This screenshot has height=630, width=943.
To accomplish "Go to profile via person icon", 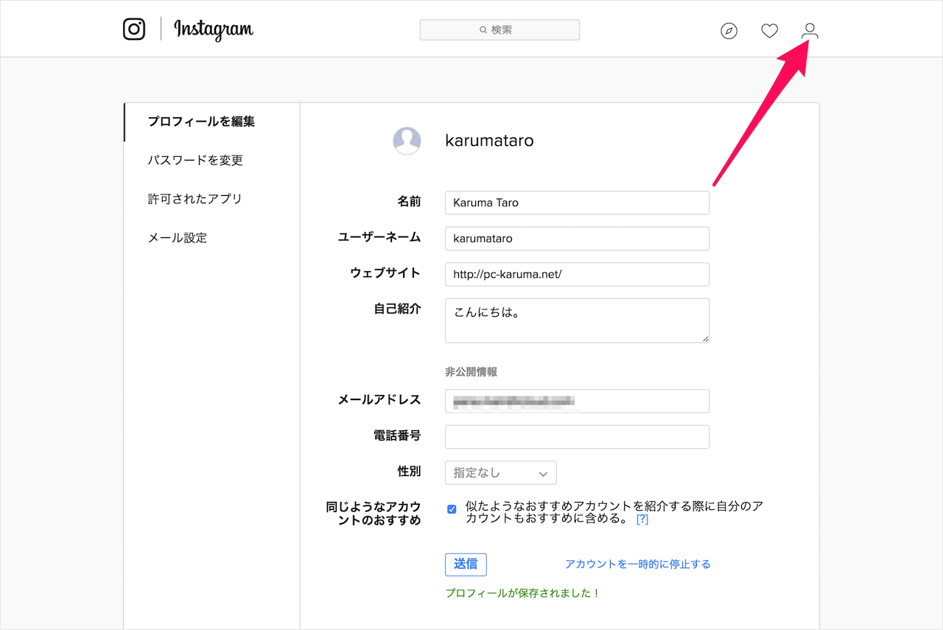I will point(810,31).
